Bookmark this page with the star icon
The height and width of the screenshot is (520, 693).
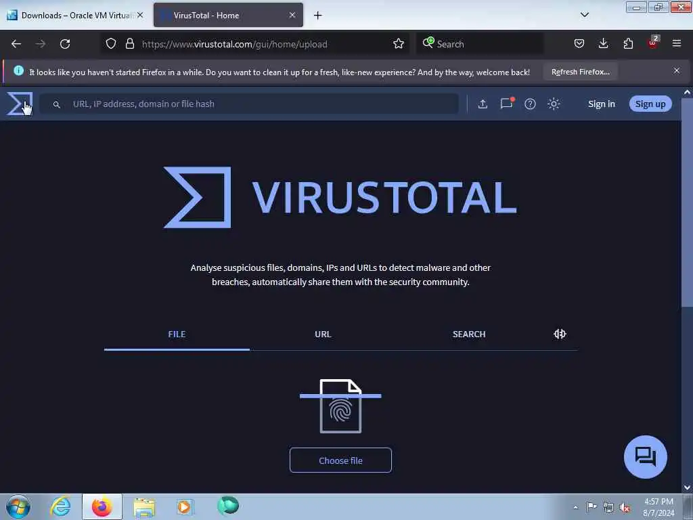(x=398, y=44)
